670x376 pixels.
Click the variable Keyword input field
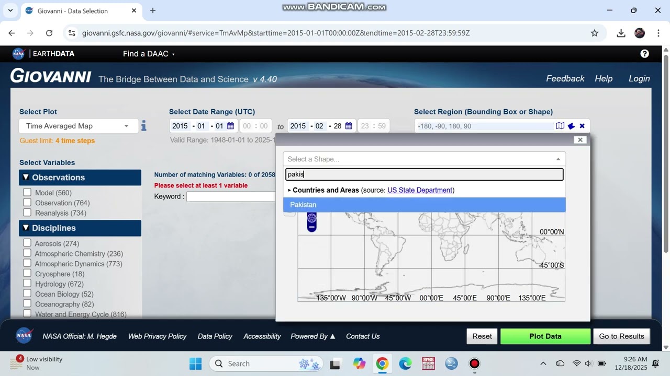(x=230, y=196)
